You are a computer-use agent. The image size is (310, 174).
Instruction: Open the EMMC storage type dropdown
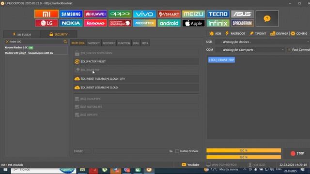(82, 151)
